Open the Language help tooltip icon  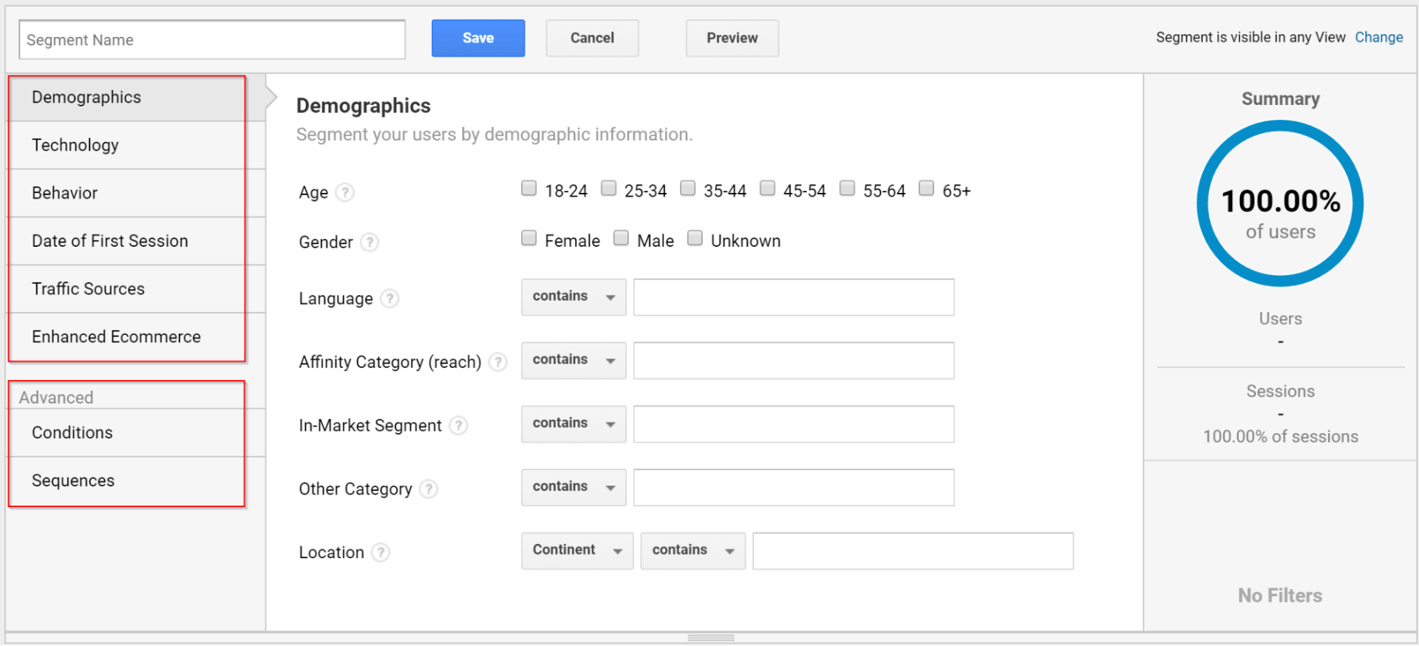389,299
